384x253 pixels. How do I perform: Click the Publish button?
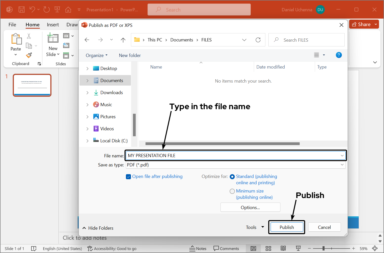[286, 227]
